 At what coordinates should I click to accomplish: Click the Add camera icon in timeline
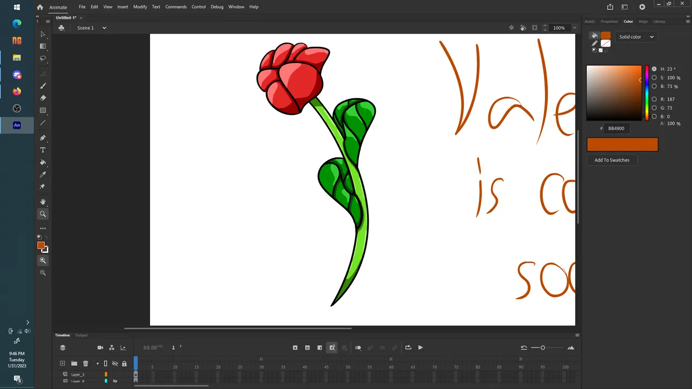coord(100,347)
